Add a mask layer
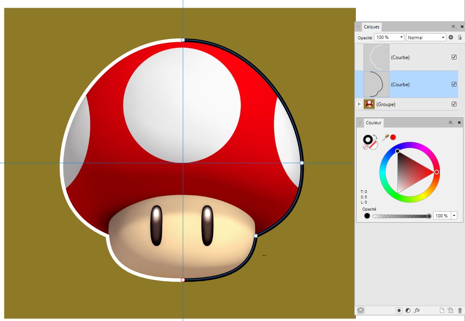Viewport: 465px width, 321px height. pos(399,310)
